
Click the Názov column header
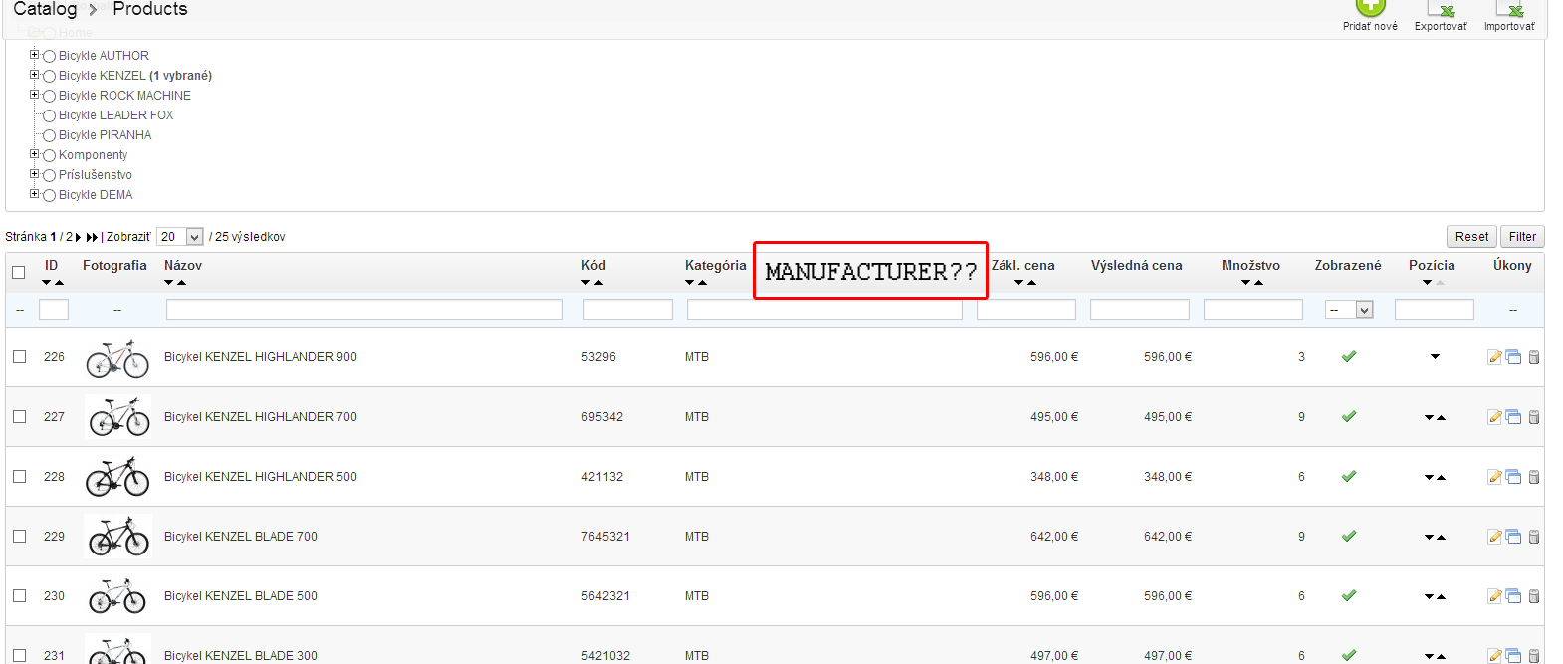183,265
